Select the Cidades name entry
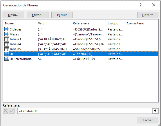161x126 pixels. pyautogui.click(x=15, y=29)
